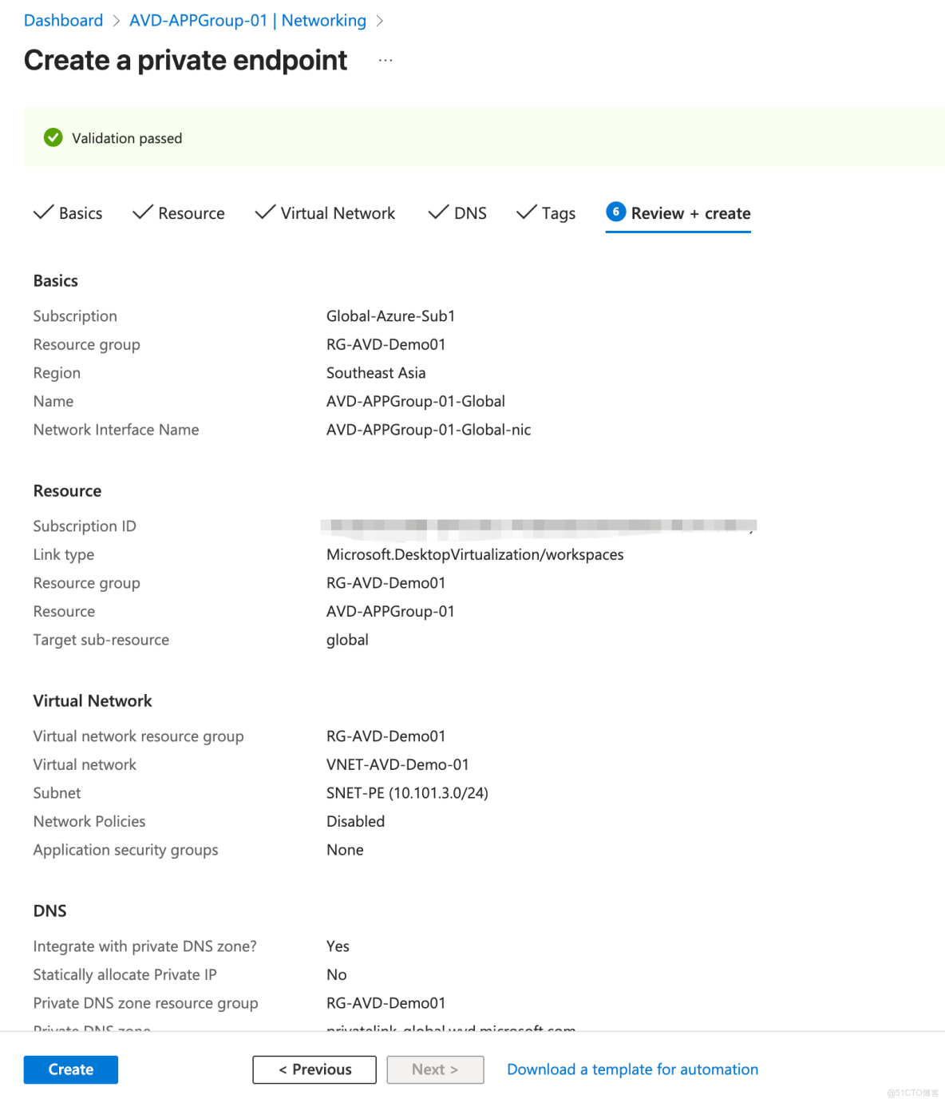
Task: Click the Next button
Action: [435, 1069]
